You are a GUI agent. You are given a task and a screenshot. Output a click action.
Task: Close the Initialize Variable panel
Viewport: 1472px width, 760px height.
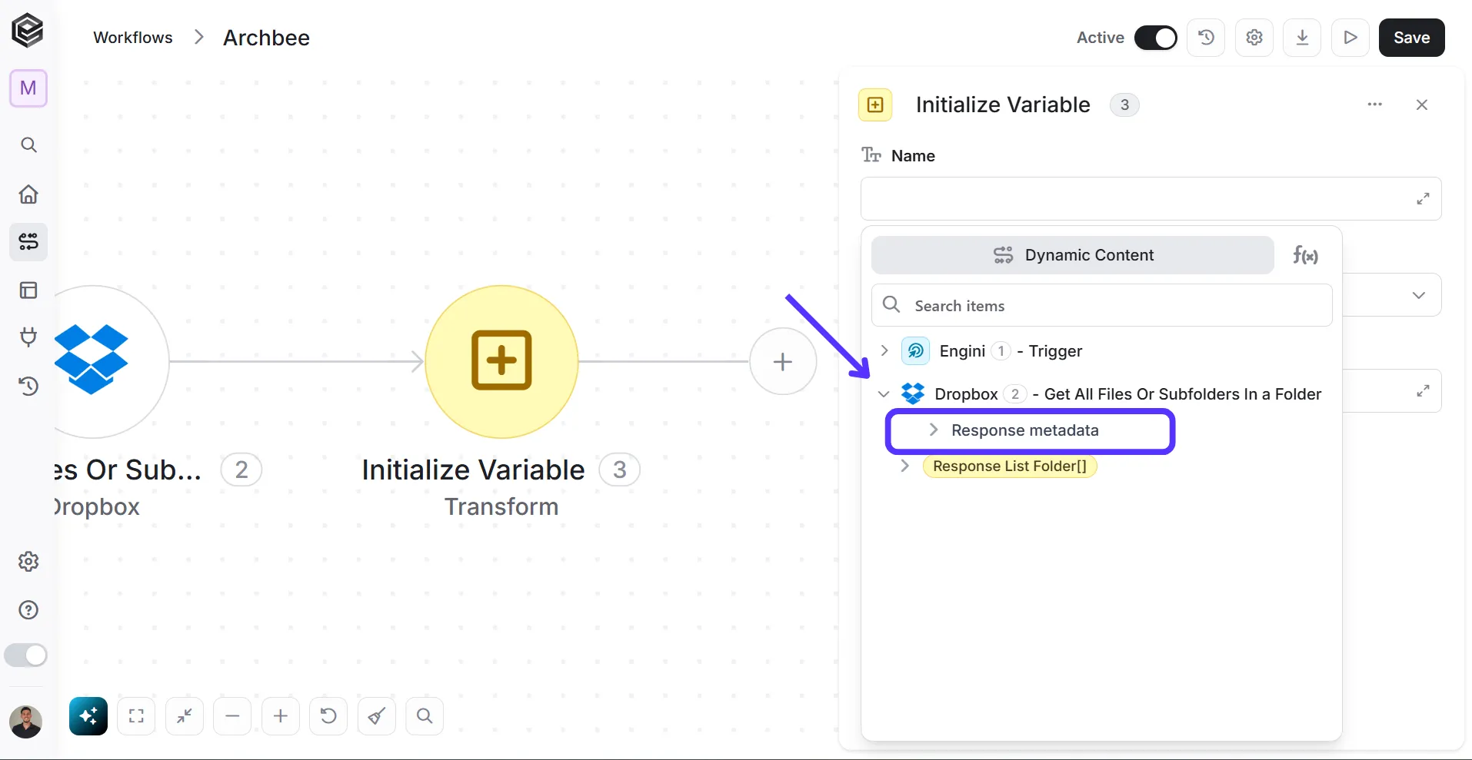coord(1422,105)
